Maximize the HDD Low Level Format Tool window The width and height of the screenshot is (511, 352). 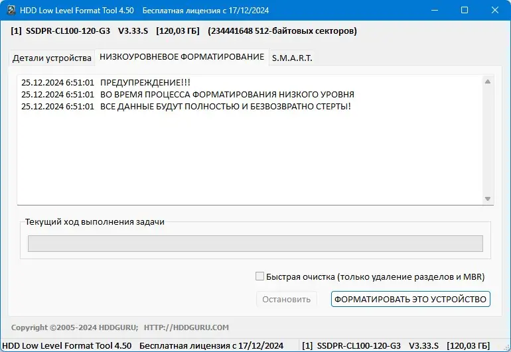click(x=465, y=10)
